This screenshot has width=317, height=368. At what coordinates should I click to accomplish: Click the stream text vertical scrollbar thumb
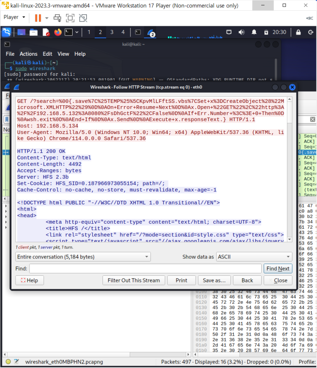click(x=290, y=113)
